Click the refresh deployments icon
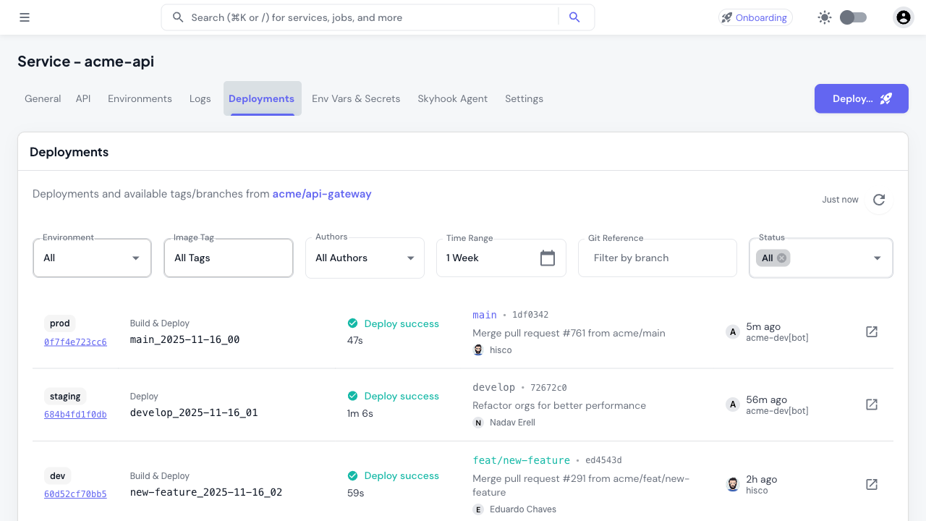 (x=878, y=200)
